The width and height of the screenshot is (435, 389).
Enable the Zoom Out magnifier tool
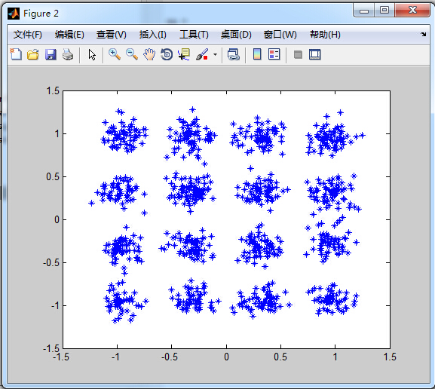point(132,54)
